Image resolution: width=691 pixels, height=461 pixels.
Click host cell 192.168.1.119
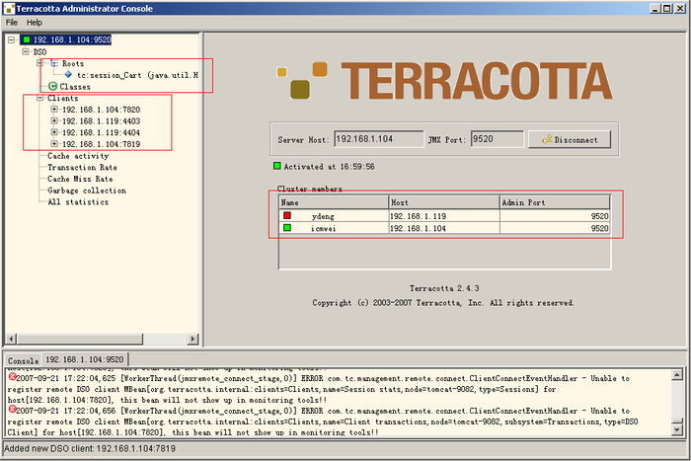(444, 216)
